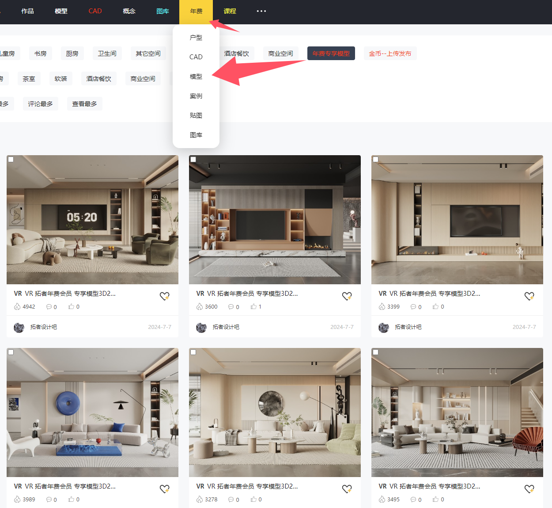
Task: Like the card with 3600 views using thumbs-up
Action: pos(253,306)
